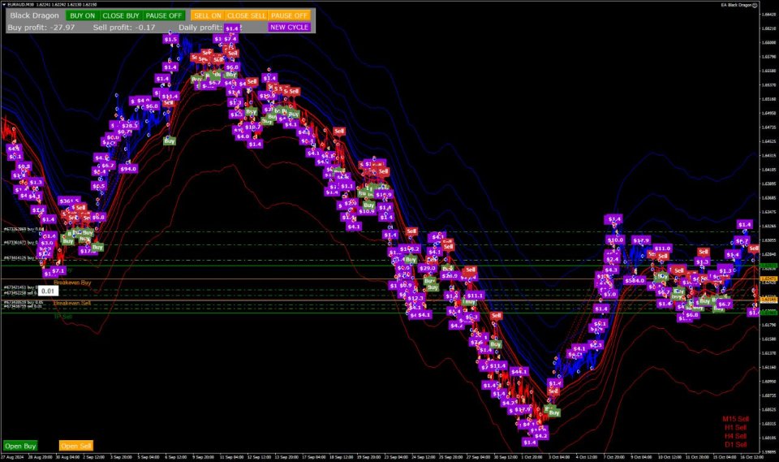The image size is (779, 462).
Task: Select the $94.0 profit marker
Action: click(x=127, y=169)
